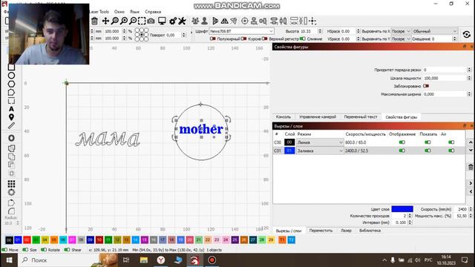This screenshot has height=267, width=475.
Task: Toggle Показать visibility for layer C00
Action: point(427,142)
